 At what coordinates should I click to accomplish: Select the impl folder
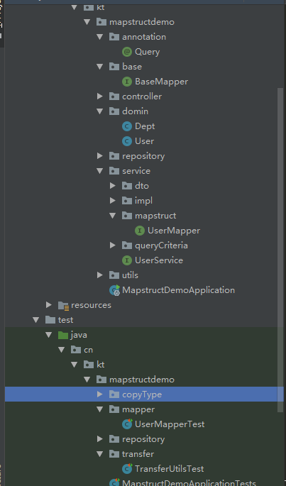pos(143,201)
